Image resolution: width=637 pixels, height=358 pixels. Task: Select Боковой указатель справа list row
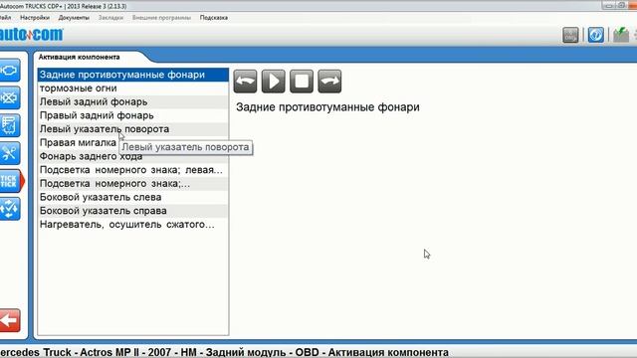point(132,211)
